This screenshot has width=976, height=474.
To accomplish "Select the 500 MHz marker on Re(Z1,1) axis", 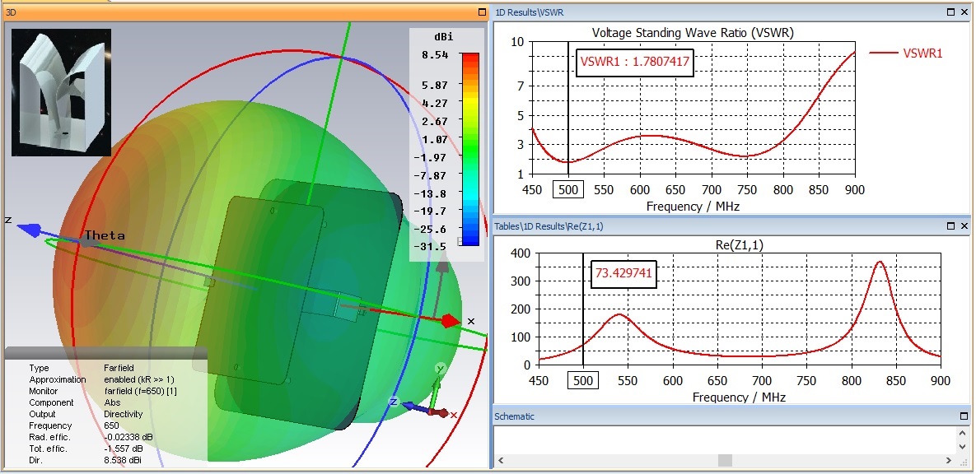I will 583,381.
